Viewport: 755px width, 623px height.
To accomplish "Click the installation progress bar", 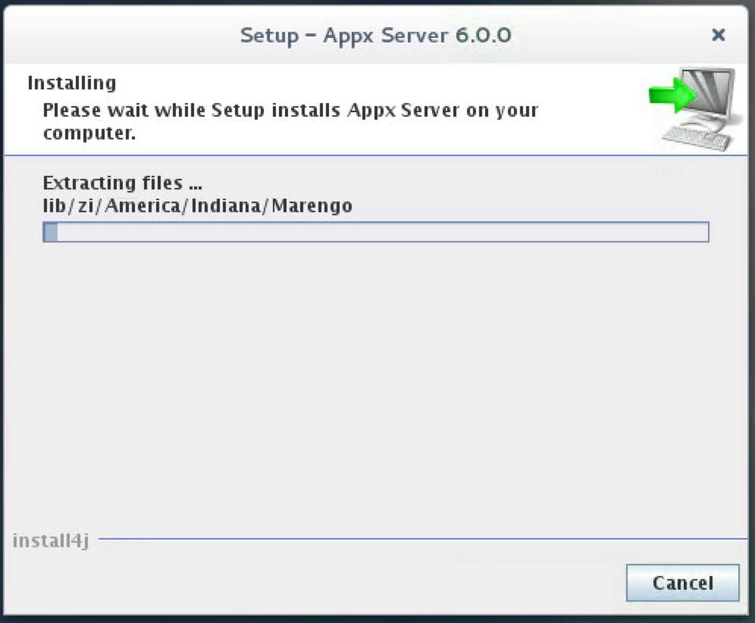I will (375, 232).
